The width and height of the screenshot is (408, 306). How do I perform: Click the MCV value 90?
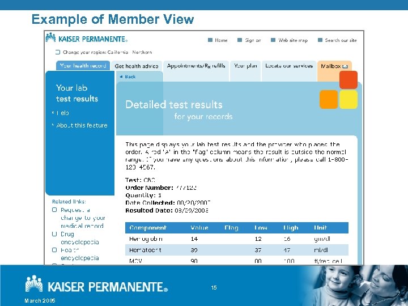(x=194, y=261)
